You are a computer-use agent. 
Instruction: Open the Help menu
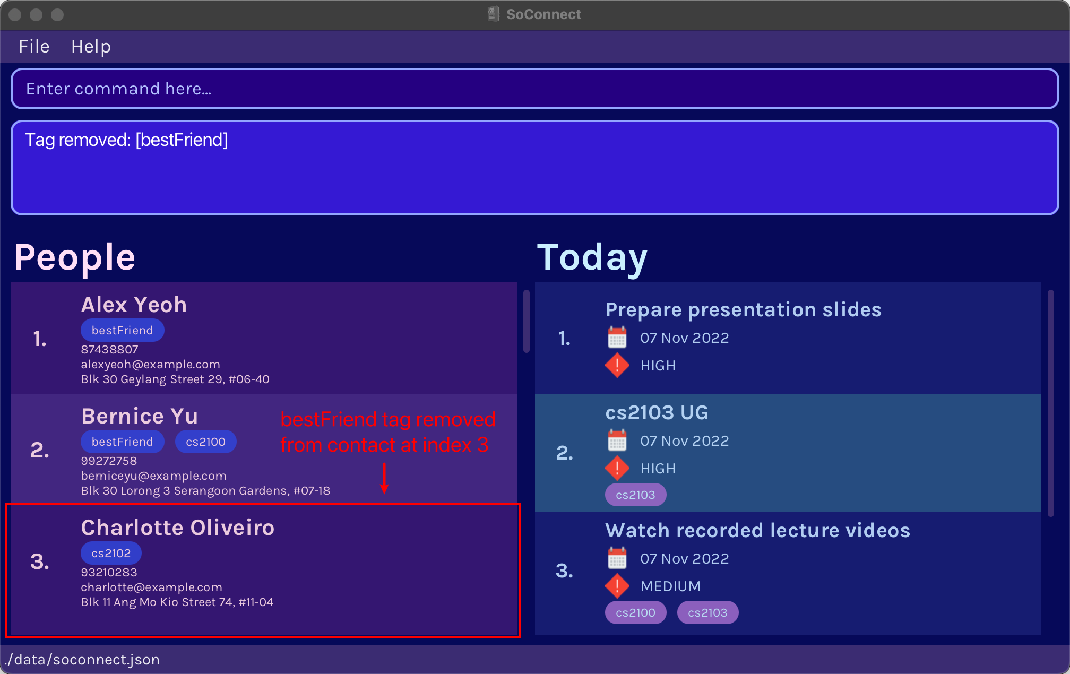(91, 47)
